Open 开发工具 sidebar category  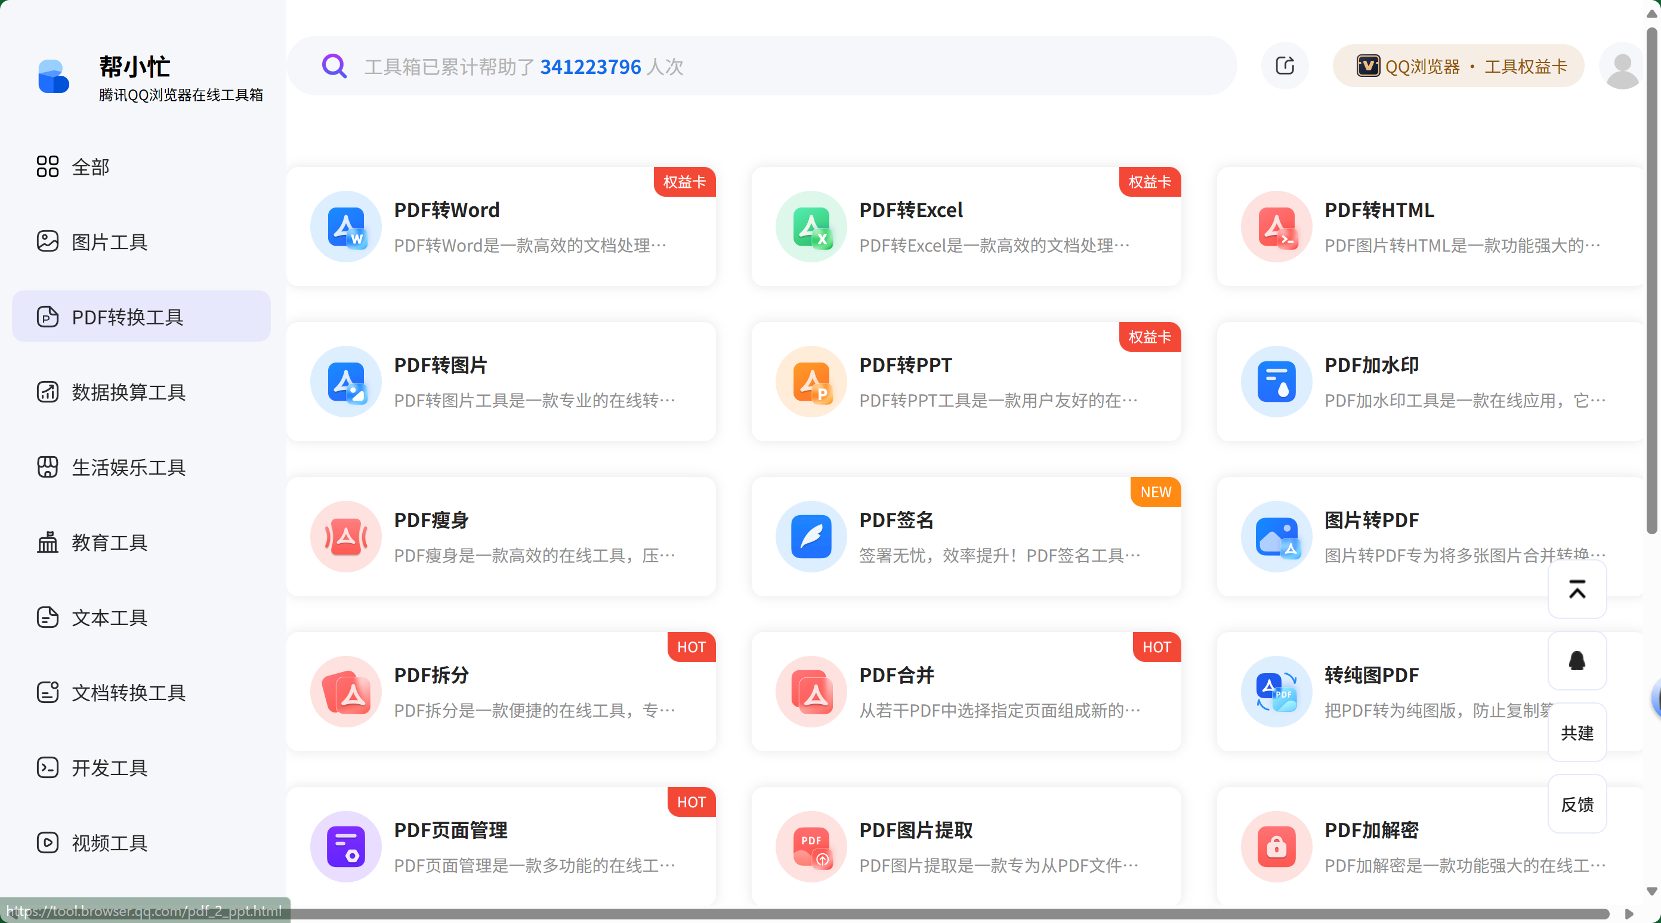tap(110, 767)
